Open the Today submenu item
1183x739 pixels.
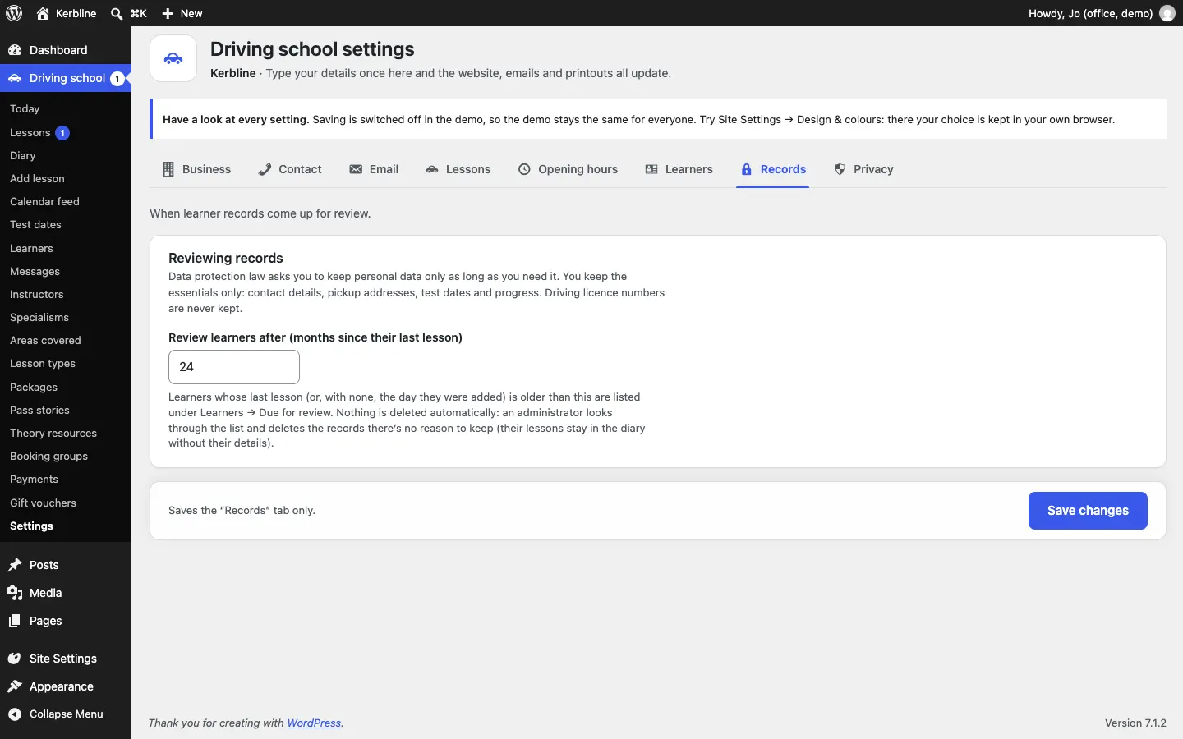[25, 108]
